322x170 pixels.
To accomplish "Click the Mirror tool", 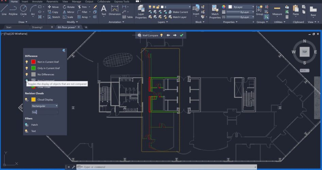I will pos(69,12).
